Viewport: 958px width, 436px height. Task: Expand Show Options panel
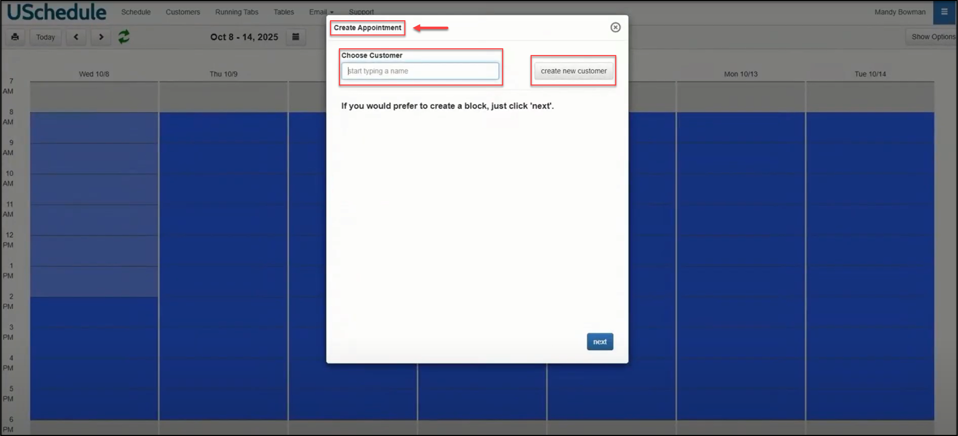(933, 37)
